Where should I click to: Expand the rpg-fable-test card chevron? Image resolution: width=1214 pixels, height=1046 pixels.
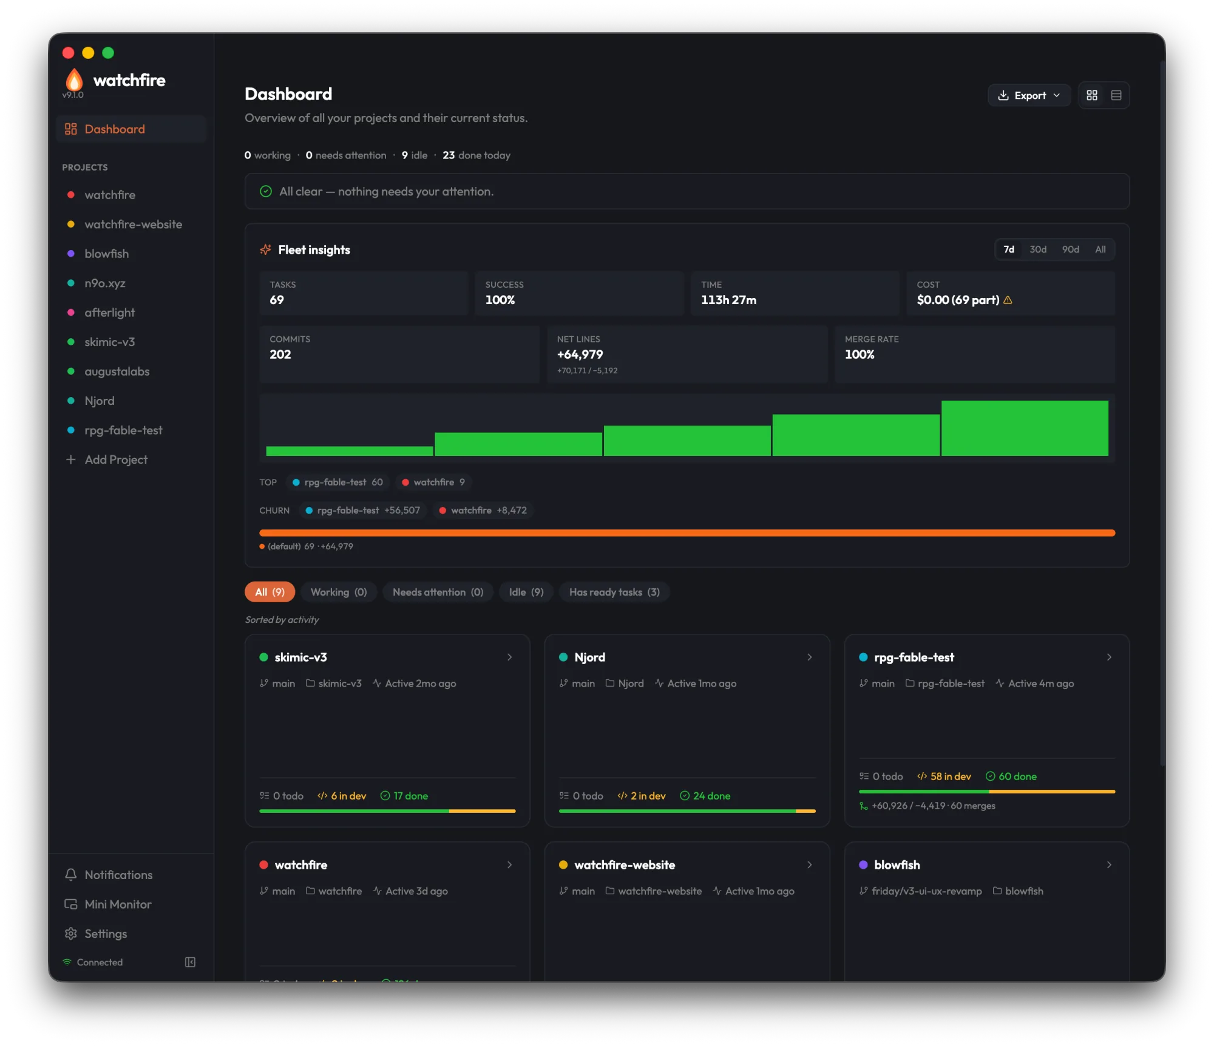(x=1109, y=657)
